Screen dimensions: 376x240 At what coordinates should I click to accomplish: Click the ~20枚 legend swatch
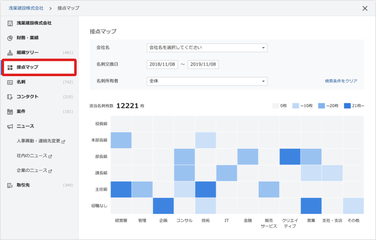(x=321, y=106)
